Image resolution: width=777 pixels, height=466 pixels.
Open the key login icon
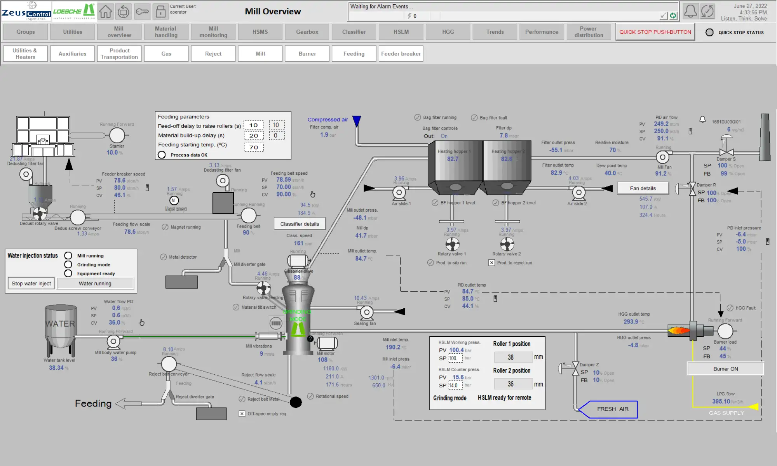pyautogui.click(x=142, y=12)
